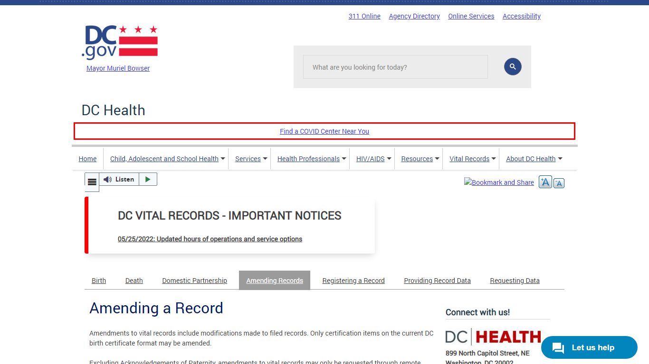This screenshot has width=649, height=364.
Task: Click the DC.gov logo
Action: pyautogui.click(x=119, y=42)
